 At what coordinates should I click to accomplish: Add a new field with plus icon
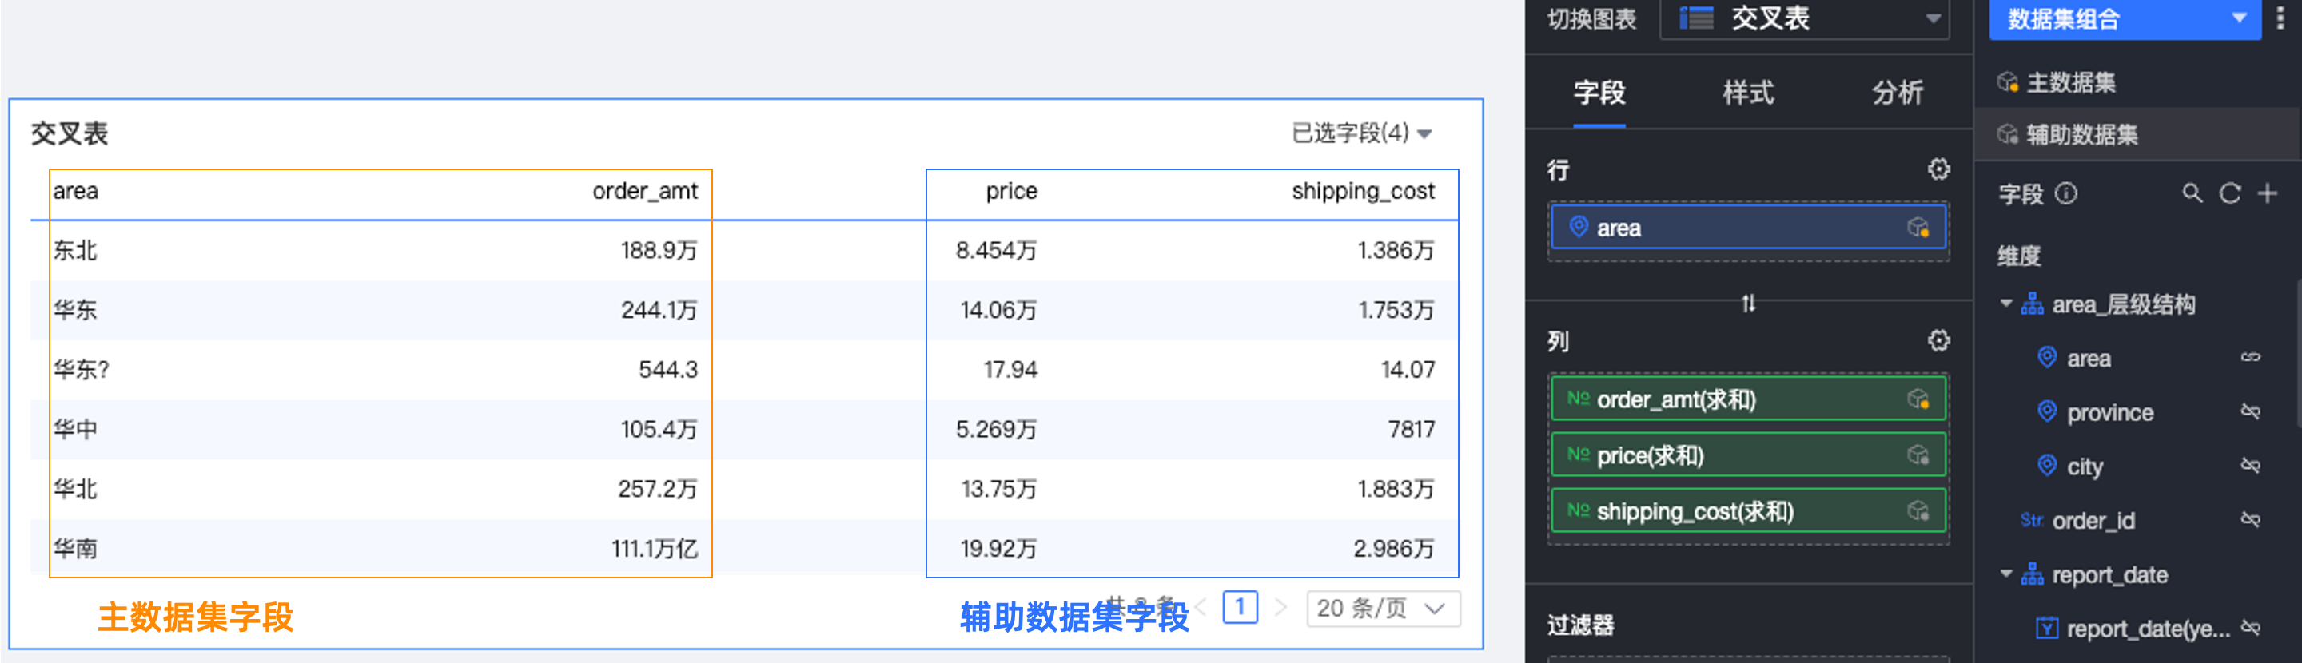pyautogui.click(x=2267, y=193)
